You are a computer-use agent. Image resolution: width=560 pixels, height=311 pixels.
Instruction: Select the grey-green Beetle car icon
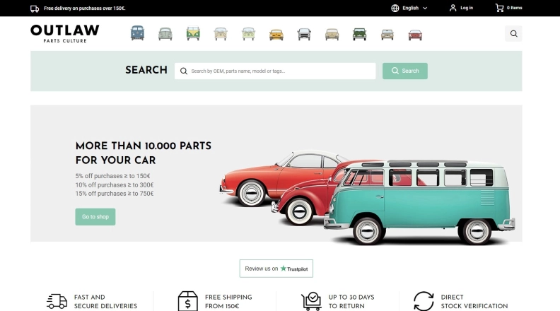coord(165,34)
